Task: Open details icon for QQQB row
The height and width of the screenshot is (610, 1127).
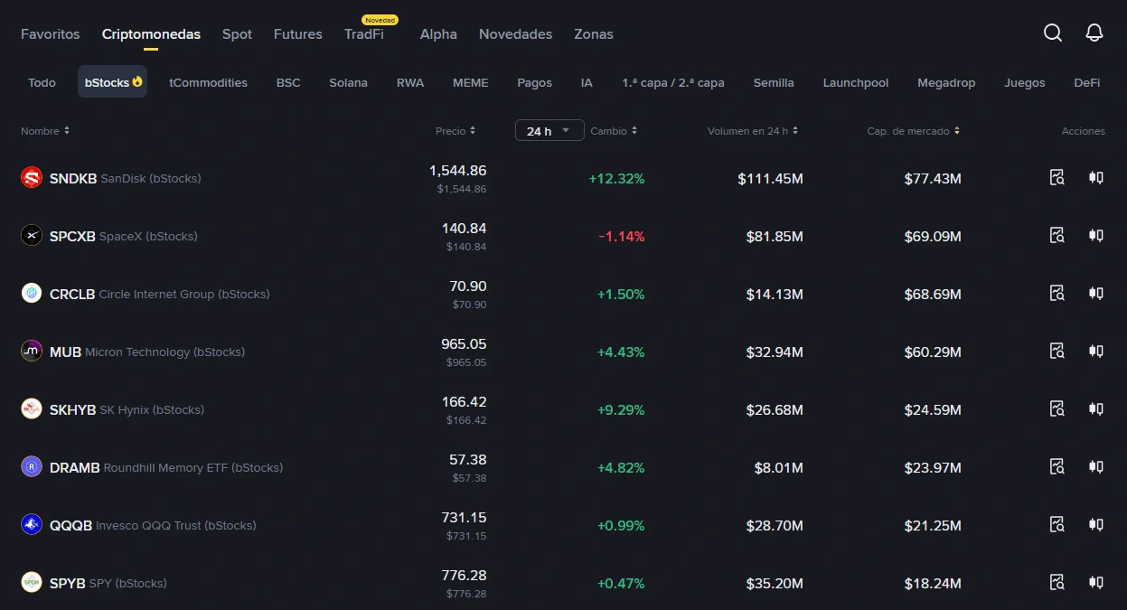Action: coord(1057,525)
